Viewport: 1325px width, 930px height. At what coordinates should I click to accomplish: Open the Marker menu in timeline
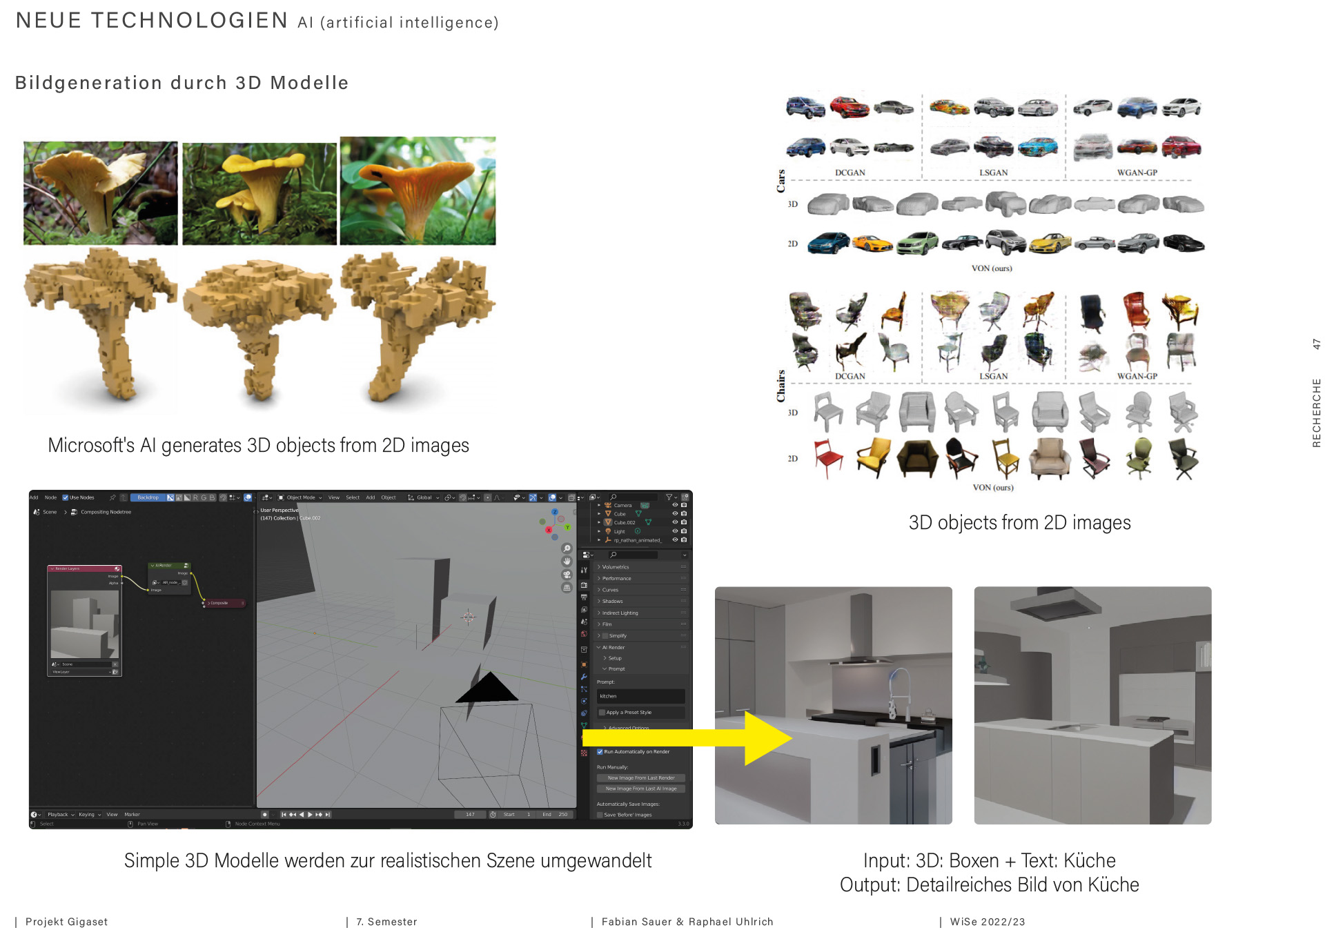click(132, 815)
